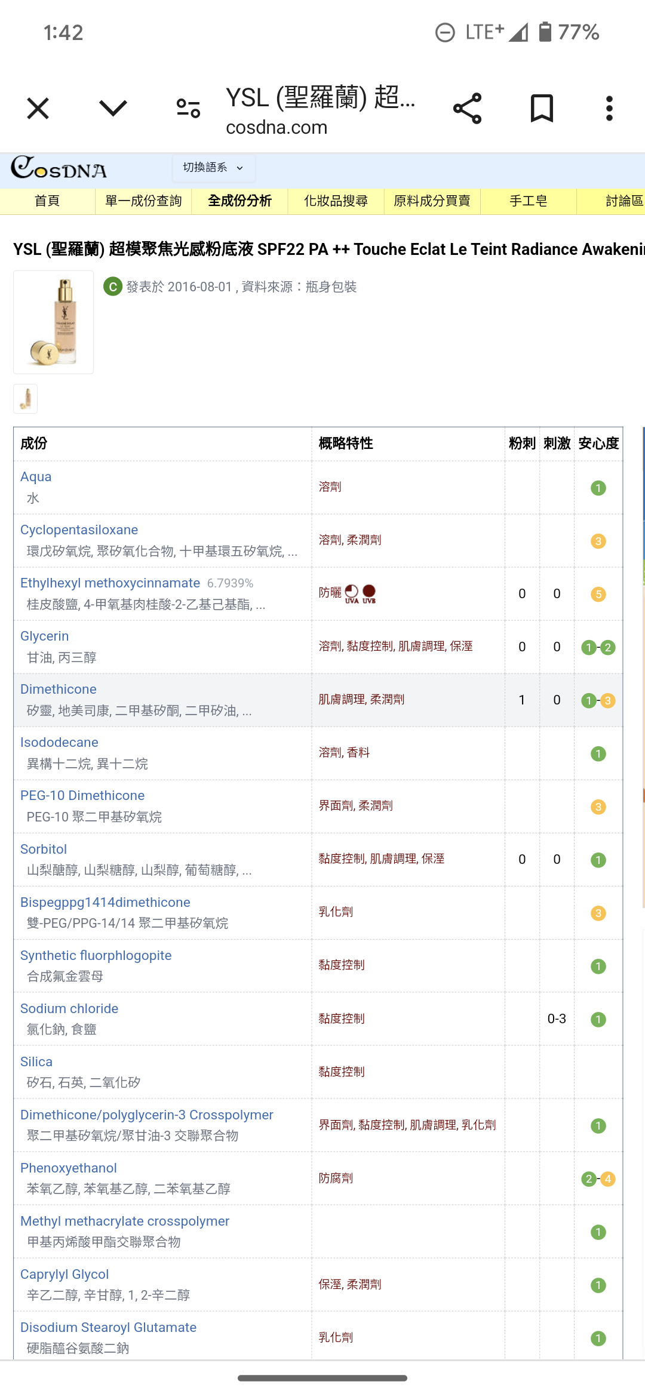
Task: Tap green 1 badge for Disodium Stearoyl Glutamate
Action: click(x=598, y=1338)
